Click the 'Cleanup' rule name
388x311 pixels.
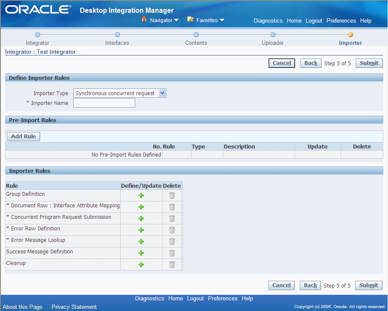point(16,263)
